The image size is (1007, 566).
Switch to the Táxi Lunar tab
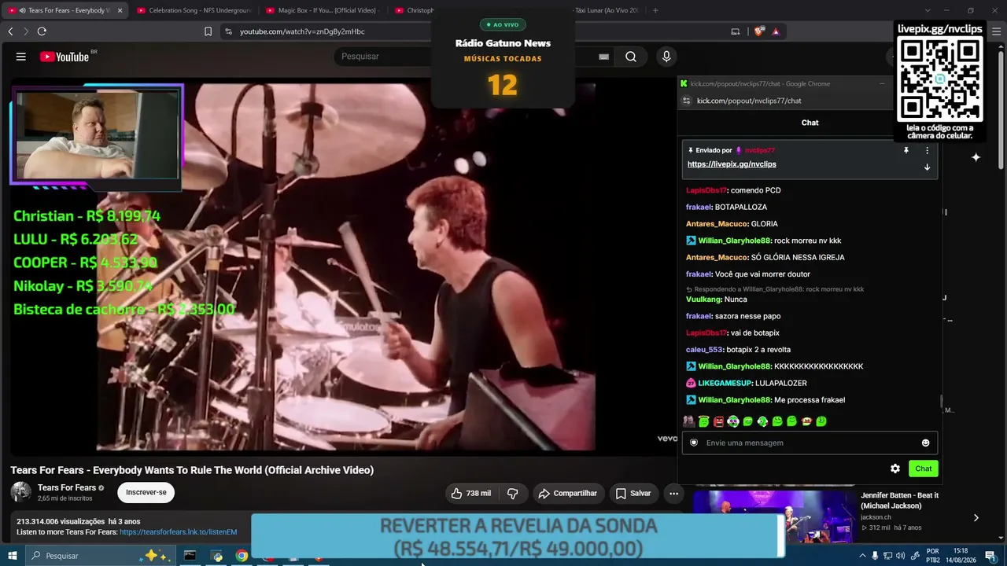coord(608,10)
